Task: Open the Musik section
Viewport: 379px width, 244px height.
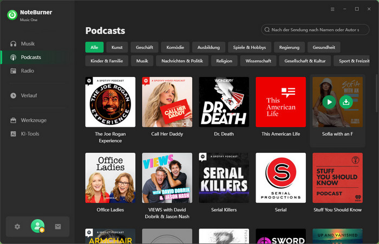Action: point(36,44)
